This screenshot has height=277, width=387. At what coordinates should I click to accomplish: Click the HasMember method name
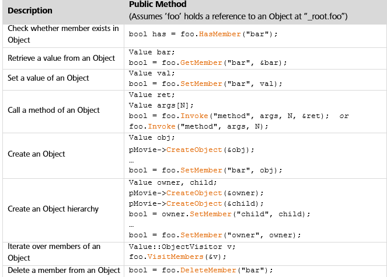click(218, 34)
